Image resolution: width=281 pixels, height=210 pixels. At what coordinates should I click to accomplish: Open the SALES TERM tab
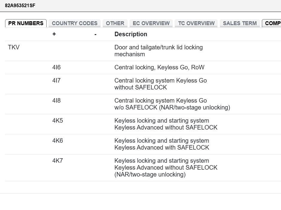(240, 23)
